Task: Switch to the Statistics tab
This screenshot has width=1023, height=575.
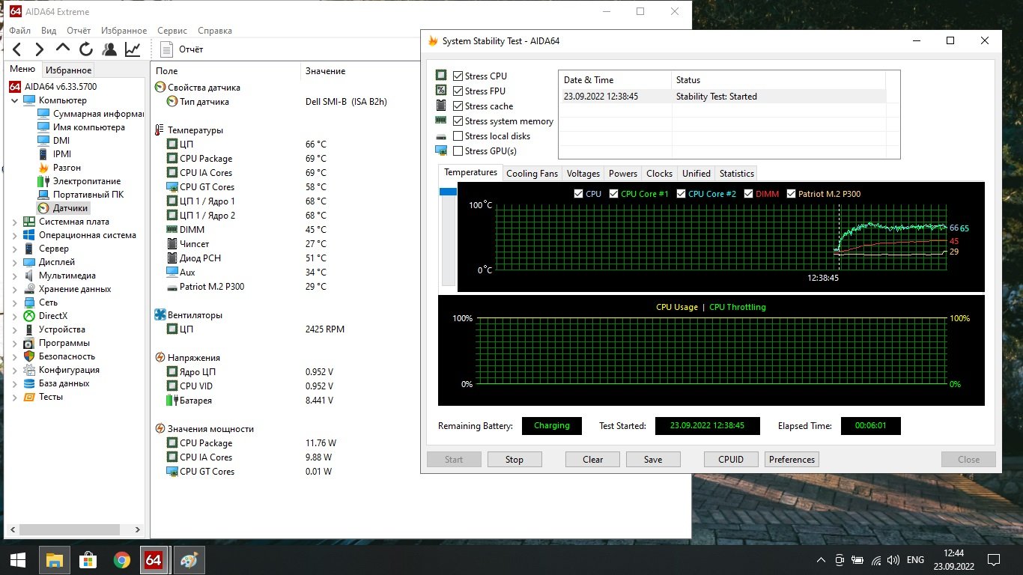Action: 736,174
